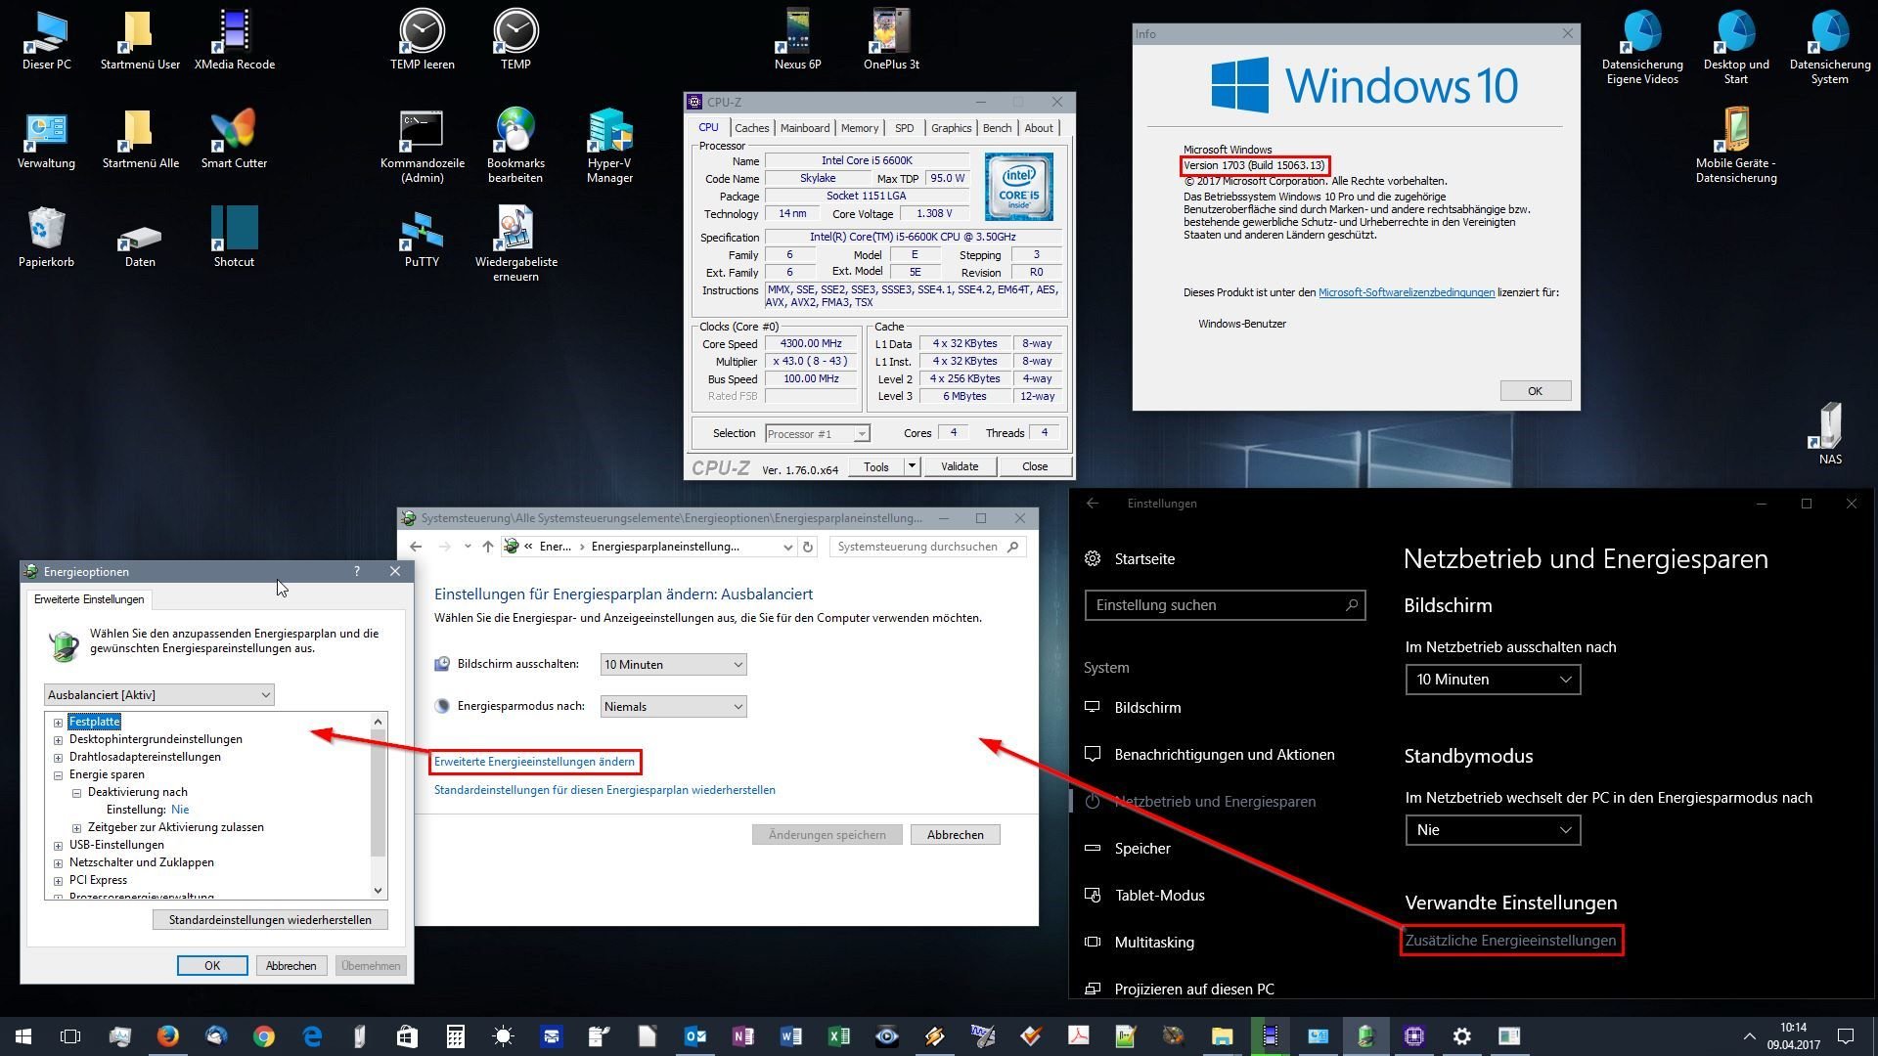Image resolution: width=1878 pixels, height=1056 pixels.
Task: Open the standby Nie dropdown in Einstellungen
Action: [x=1493, y=830]
